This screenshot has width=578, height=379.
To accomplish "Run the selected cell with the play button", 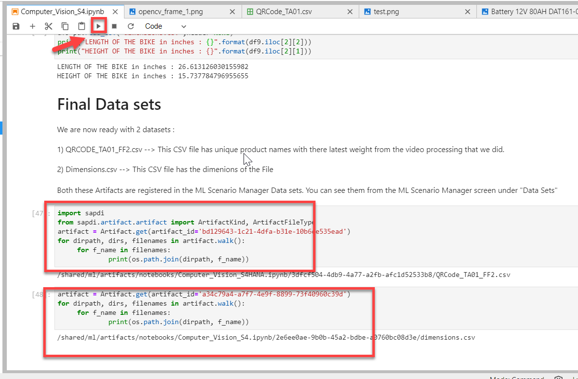I will point(99,26).
